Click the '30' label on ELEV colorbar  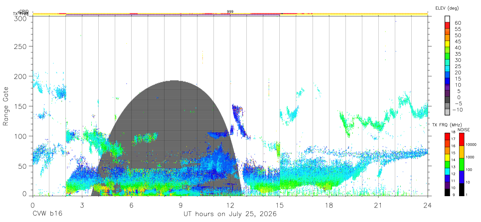click(457, 60)
